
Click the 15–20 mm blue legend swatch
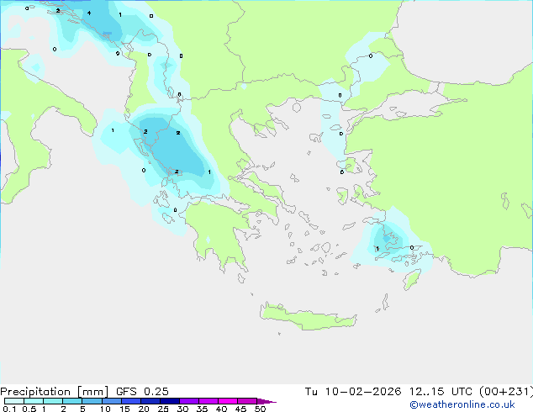(x=131, y=401)
